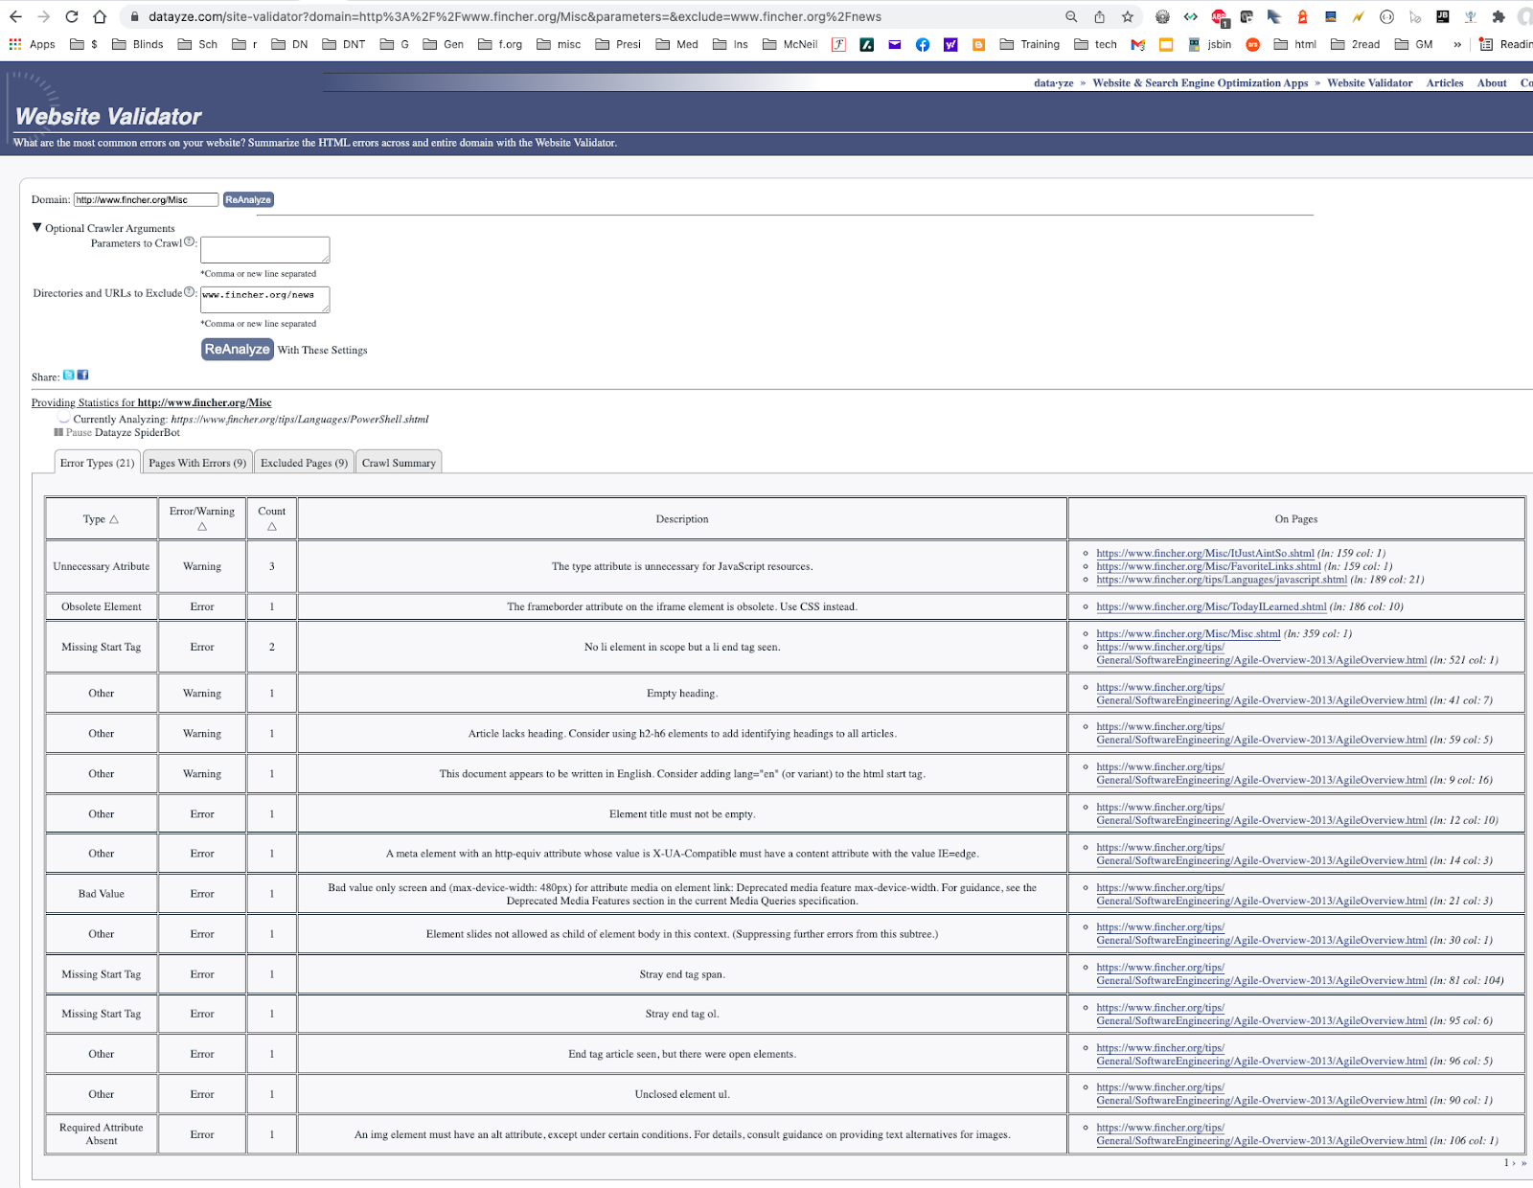Click the Directories and URLs to Exclude textarea
This screenshot has width=1533, height=1188.
coord(265,300)
